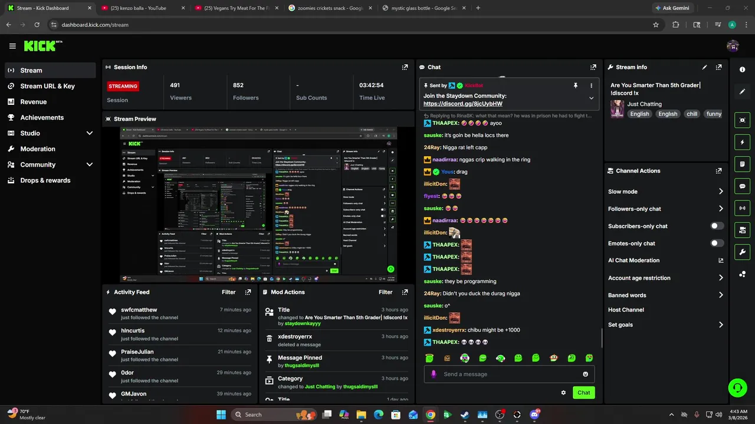Open Mod Actions Filter
Screen dimensions: 755x424
pos(386,292)
